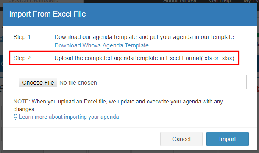Cancel the Excel import dialog
The width and height of the screenshot is (259, 153).
coord(181,139)
